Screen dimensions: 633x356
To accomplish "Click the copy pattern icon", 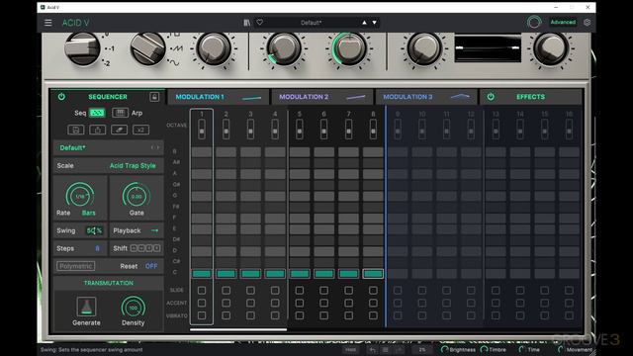I will click(97, 130).
